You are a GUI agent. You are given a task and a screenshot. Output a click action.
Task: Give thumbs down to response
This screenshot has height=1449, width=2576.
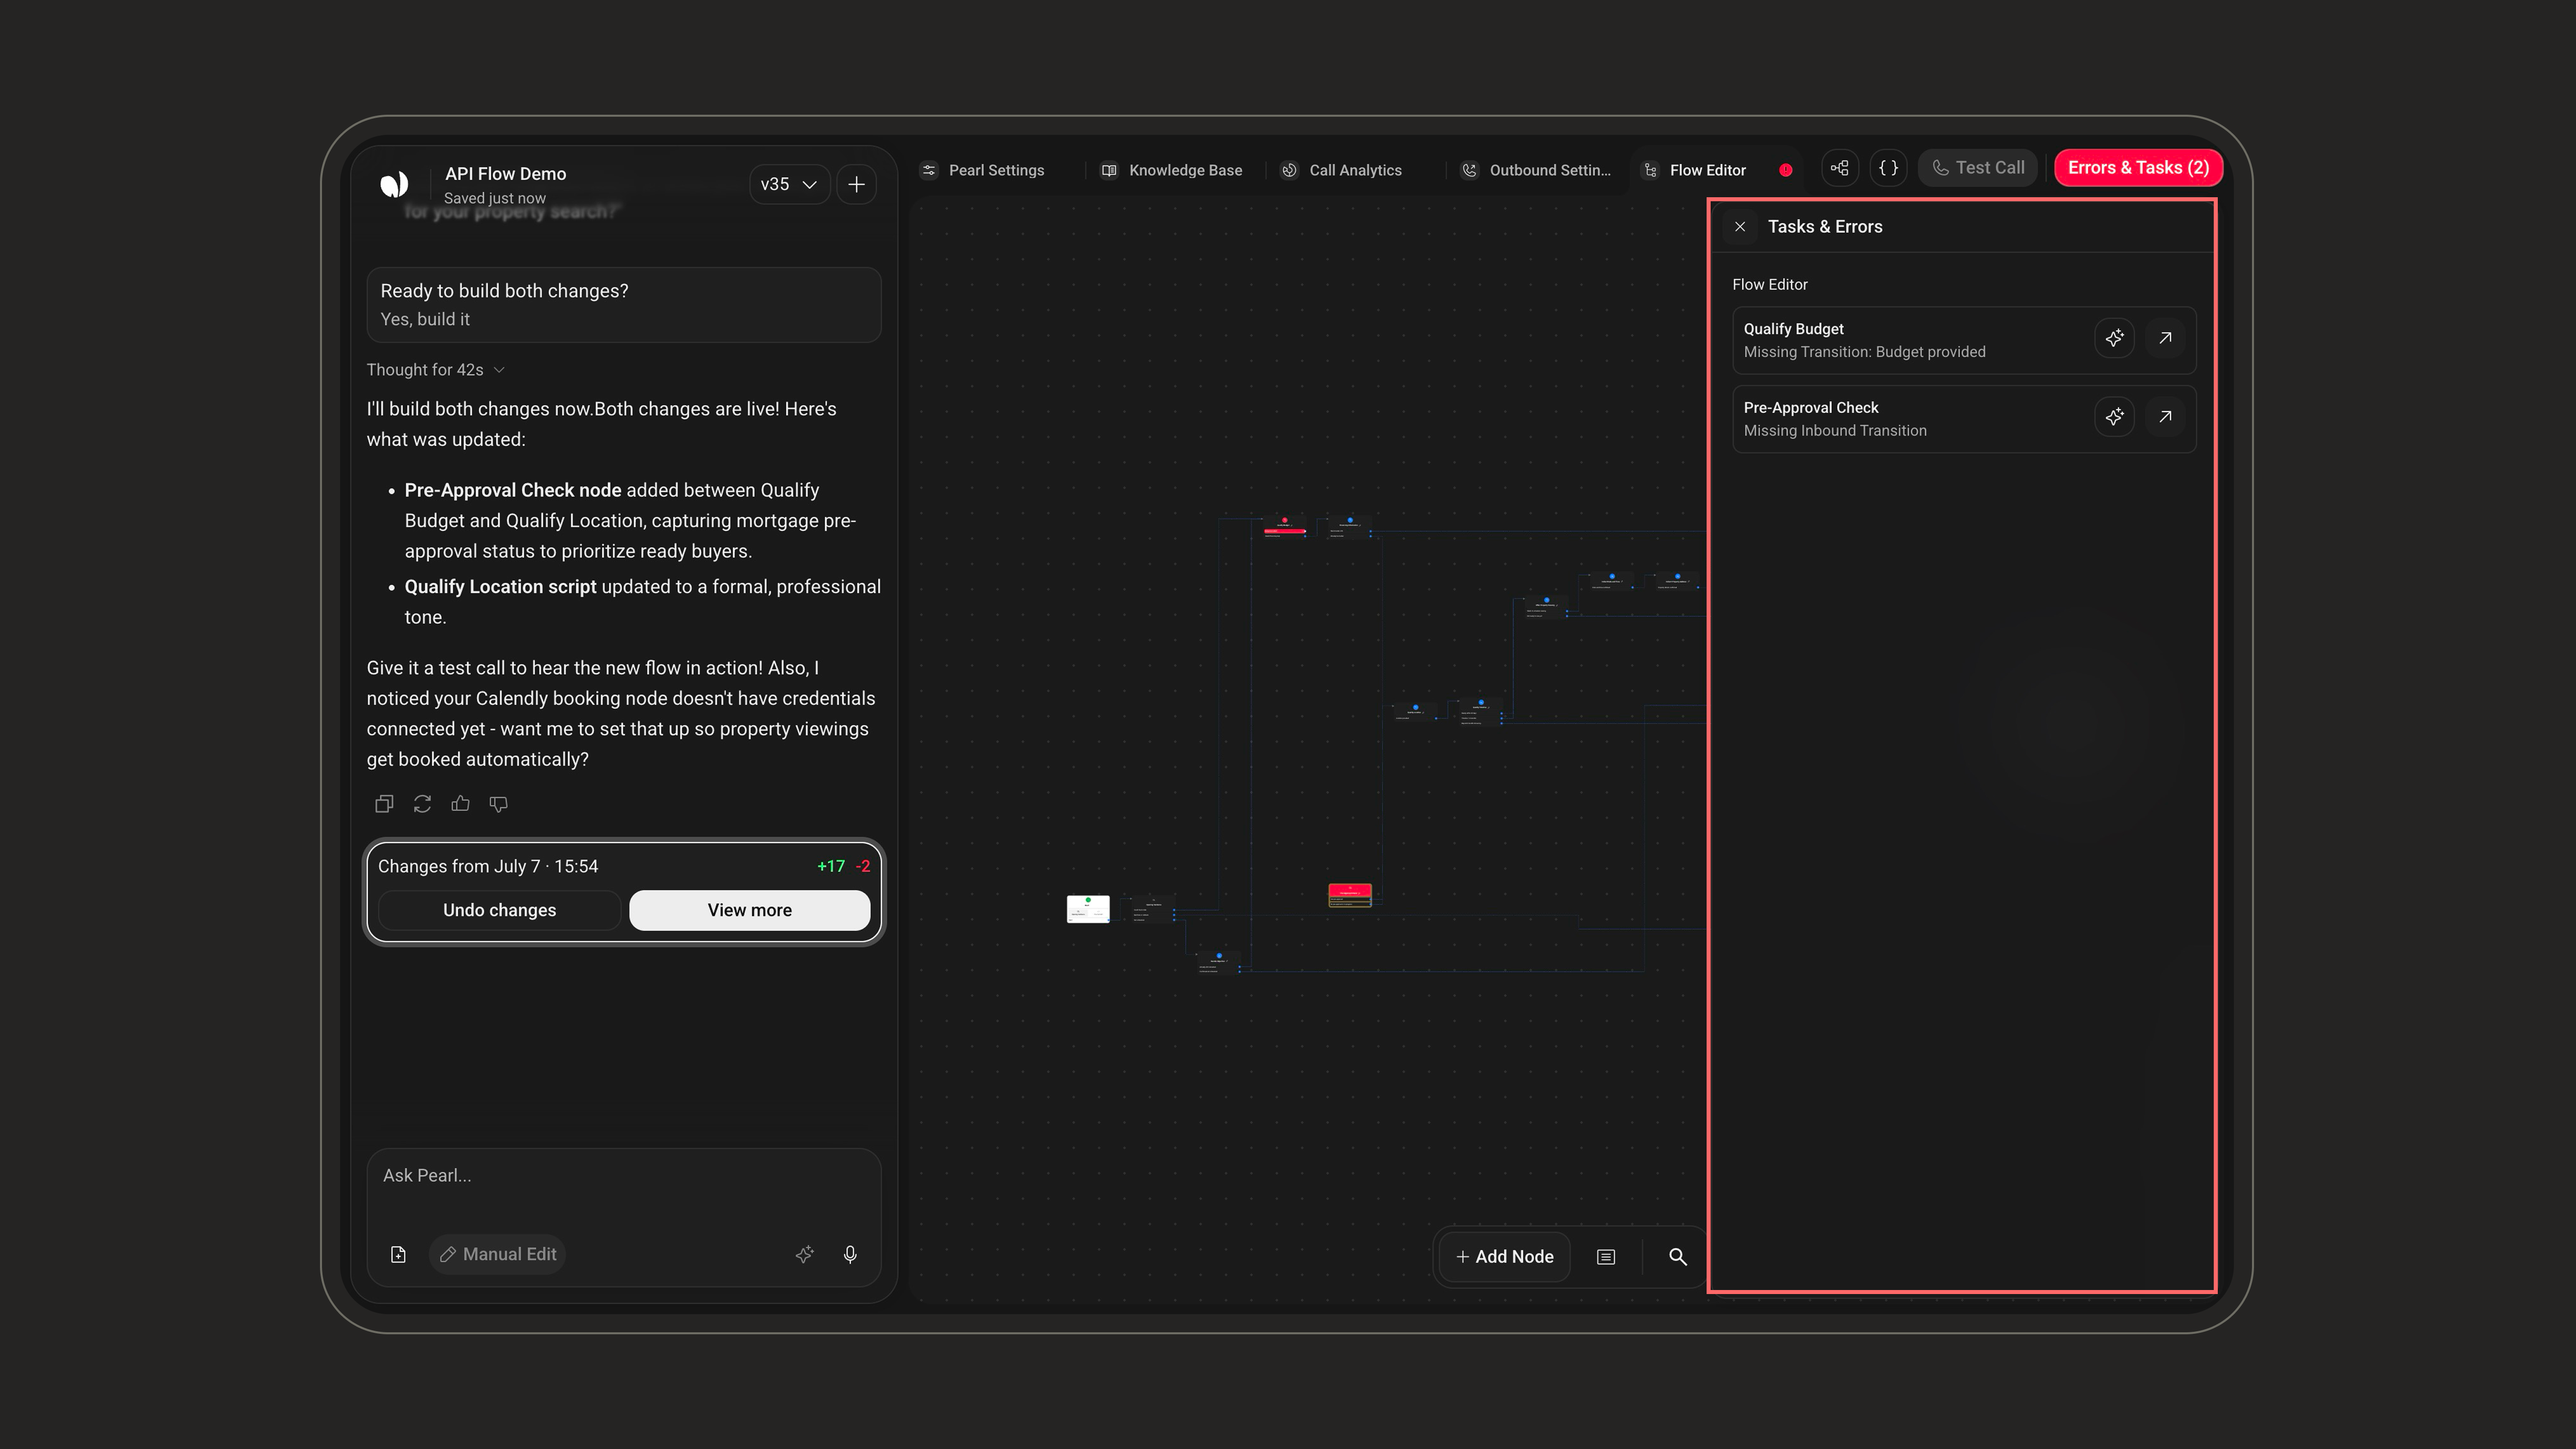[x=498, y=804]
